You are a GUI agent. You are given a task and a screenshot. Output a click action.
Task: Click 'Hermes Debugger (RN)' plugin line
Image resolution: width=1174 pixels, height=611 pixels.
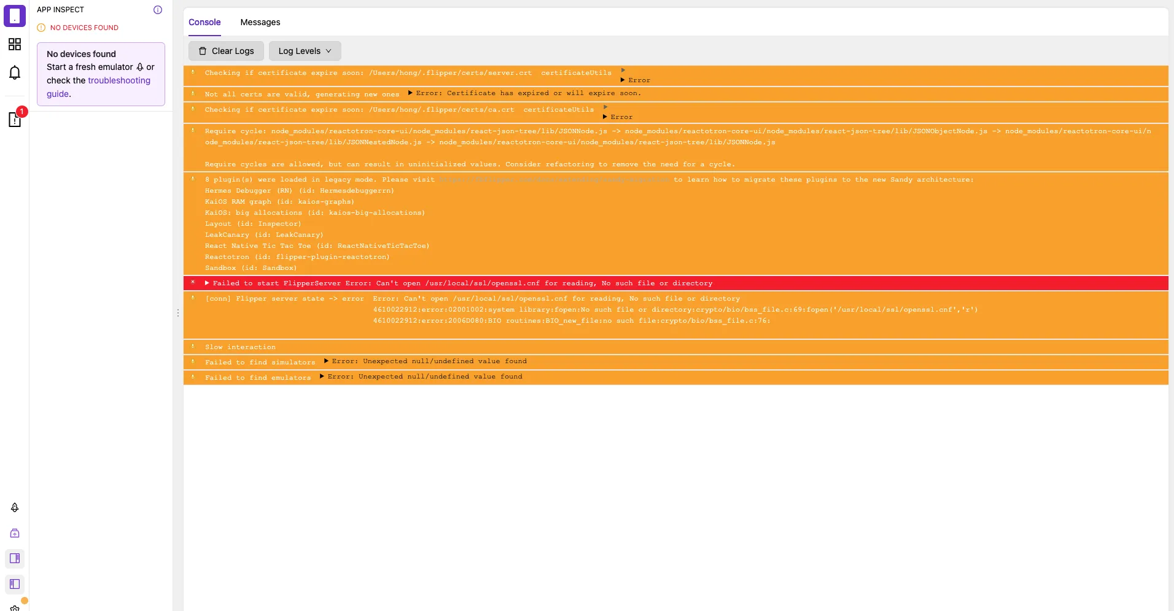pos(300,191)
